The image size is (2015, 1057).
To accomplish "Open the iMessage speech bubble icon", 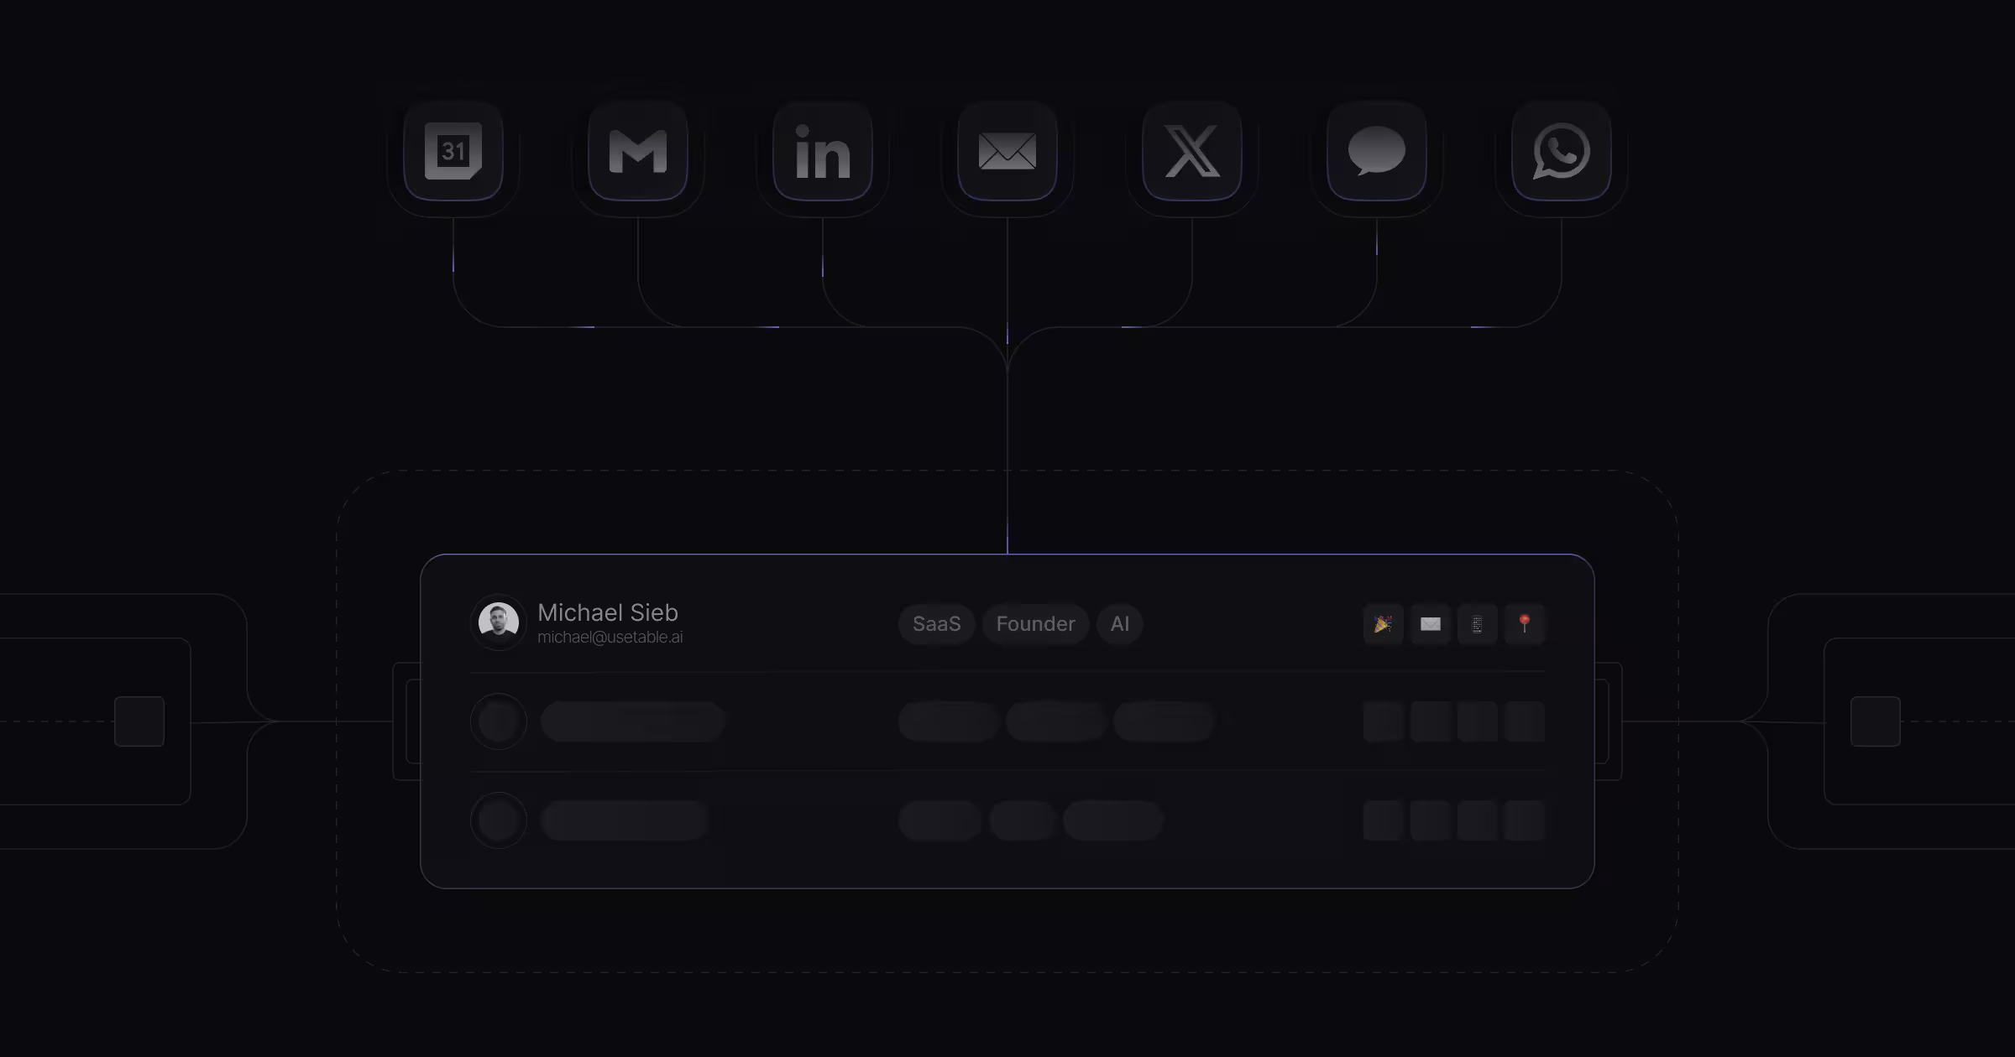I will (x=1377, y=151).
